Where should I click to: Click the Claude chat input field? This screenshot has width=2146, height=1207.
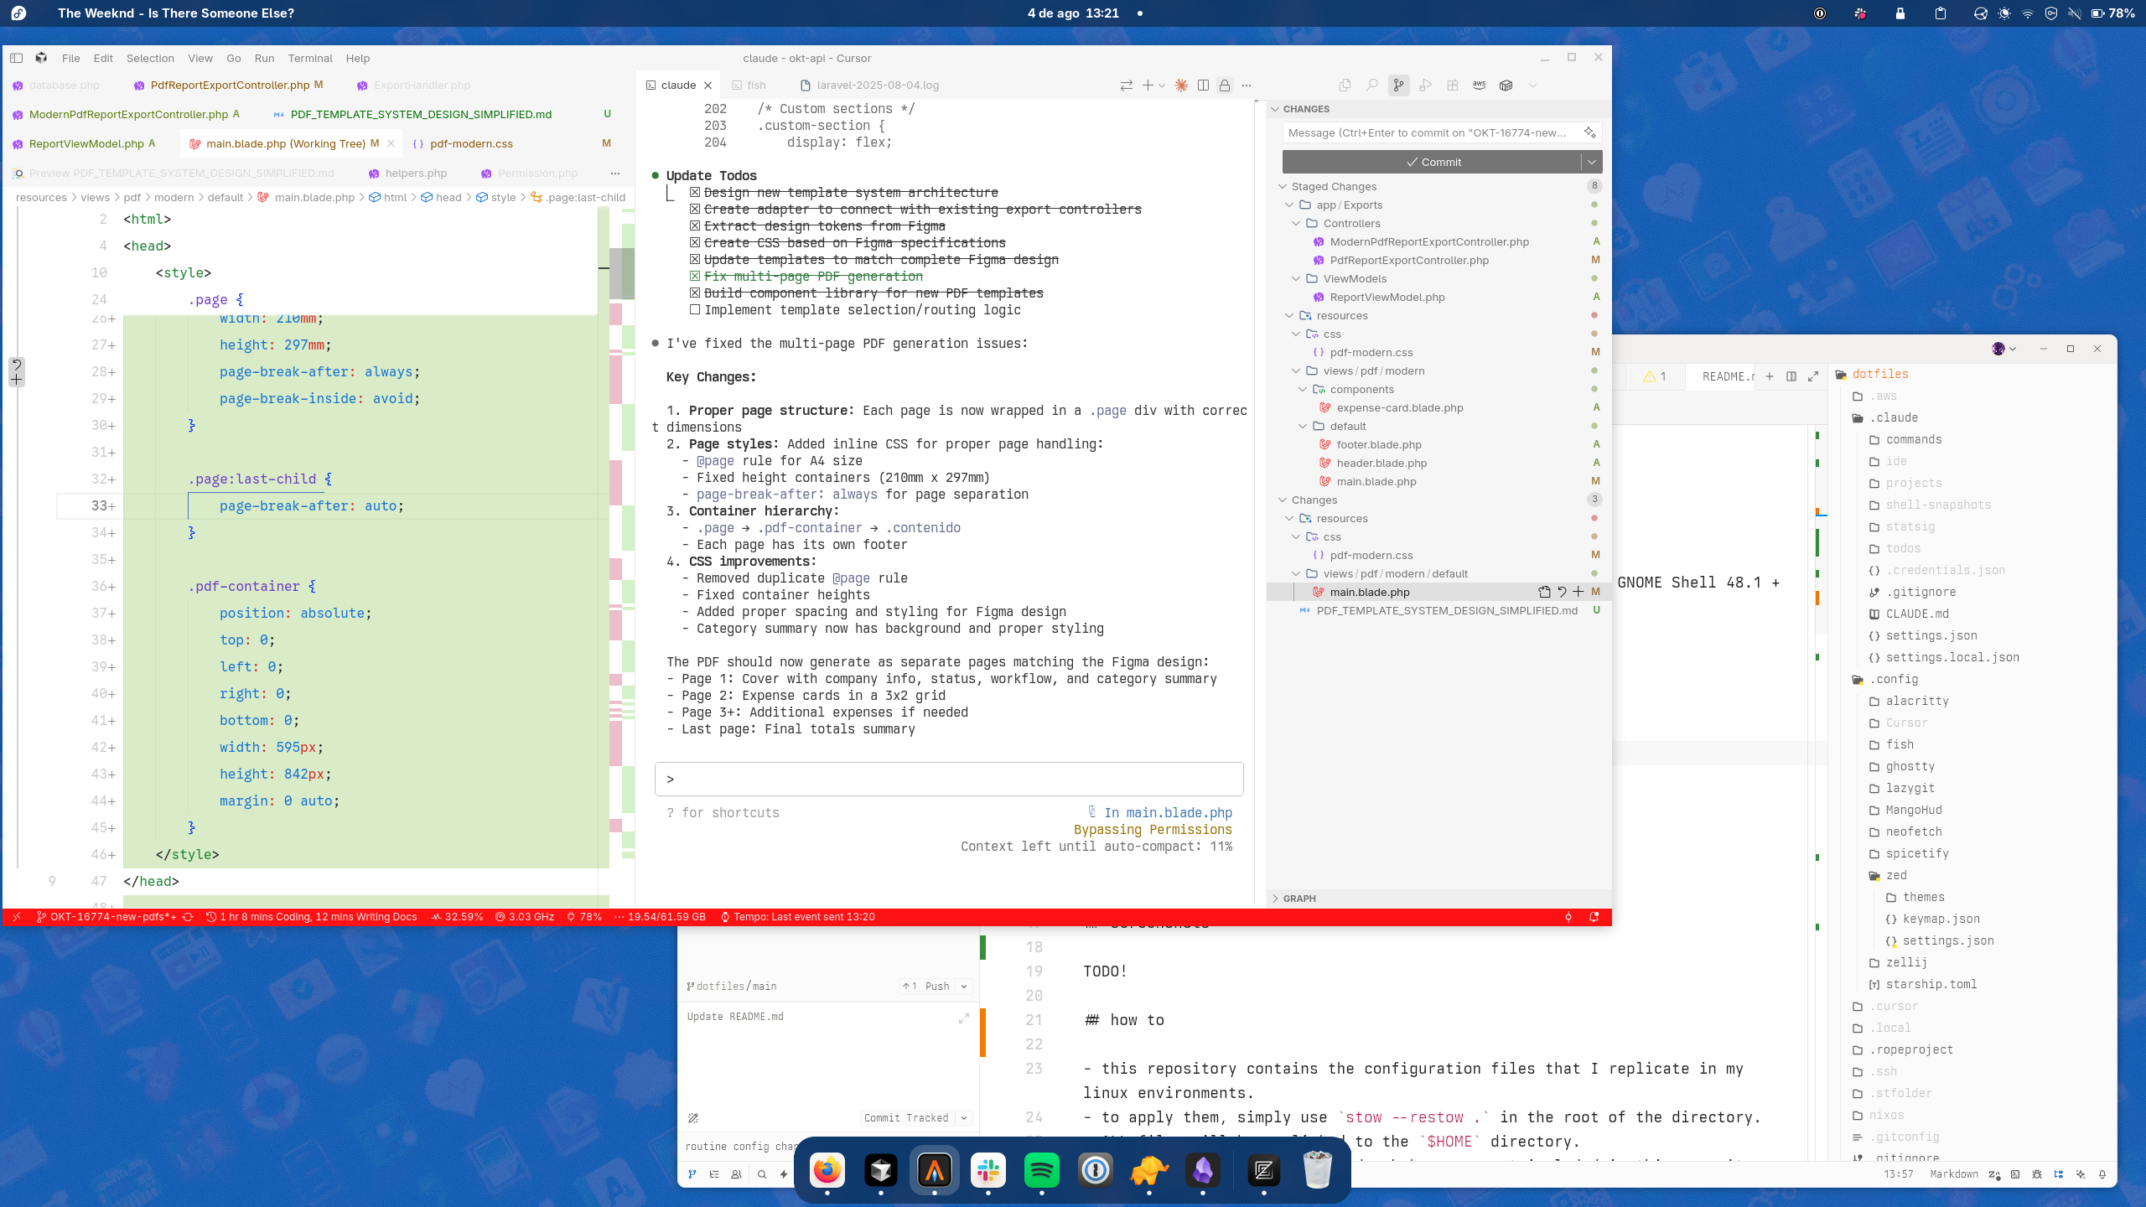click(x=947, y=779)
